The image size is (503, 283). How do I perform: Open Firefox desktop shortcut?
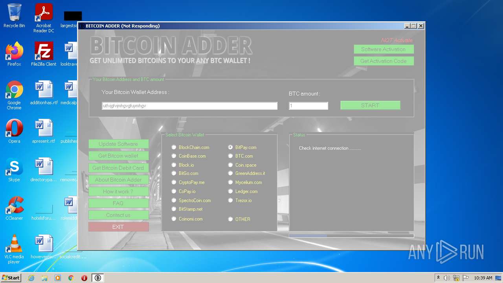[x=14, y=54]
